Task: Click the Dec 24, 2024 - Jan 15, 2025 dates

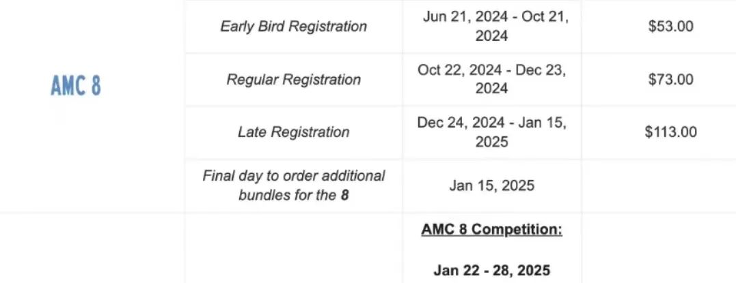Action: coord(491,132)
